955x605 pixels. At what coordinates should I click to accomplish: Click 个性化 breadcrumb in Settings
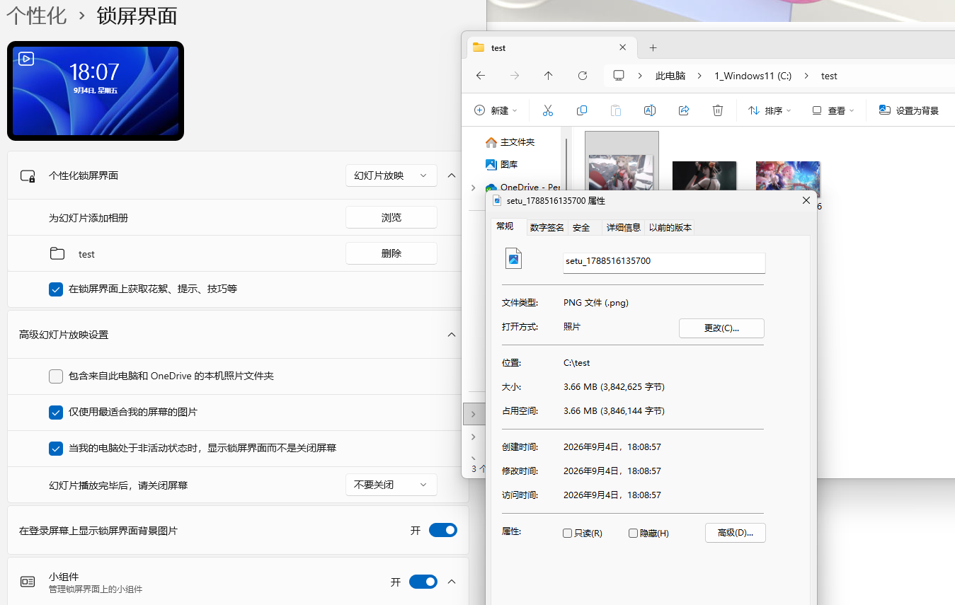(x=36, y=16)
